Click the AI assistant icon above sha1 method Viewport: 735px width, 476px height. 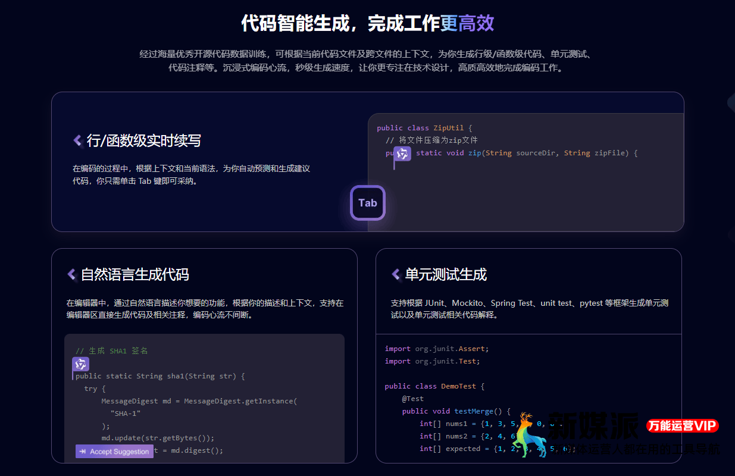[80, 364]
